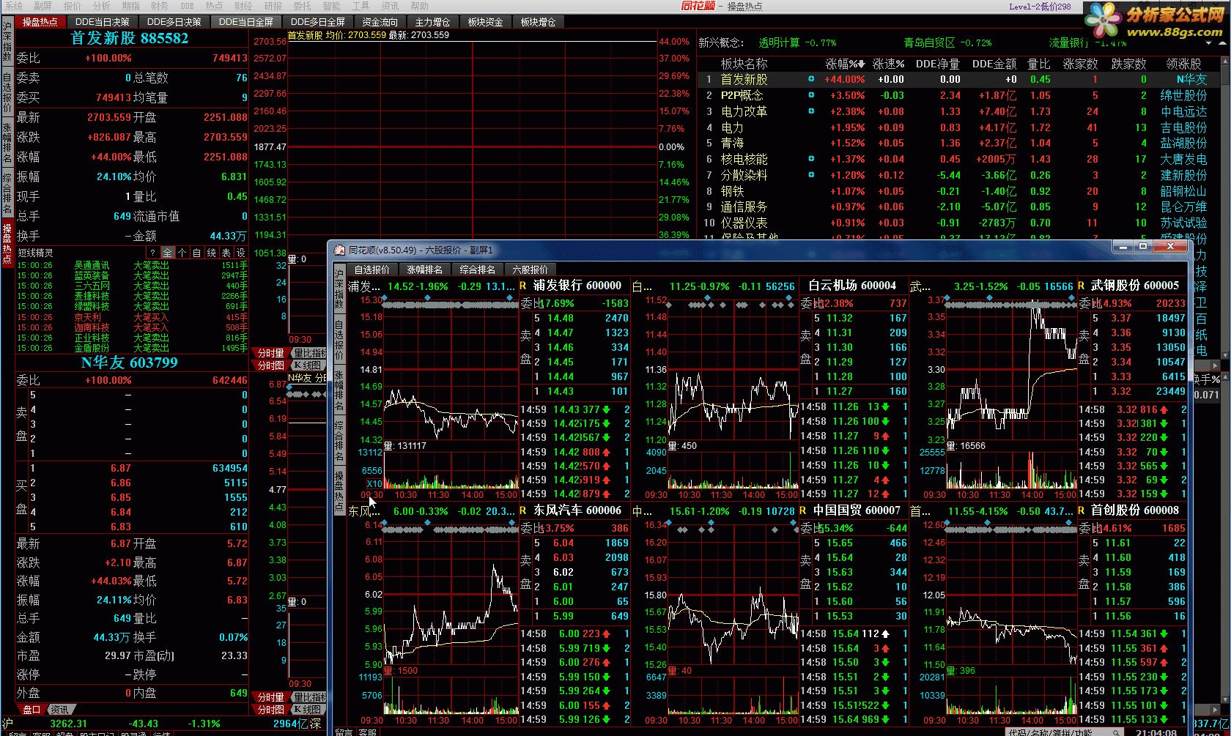Open the 副屏 menu

(x=42, y=6)
